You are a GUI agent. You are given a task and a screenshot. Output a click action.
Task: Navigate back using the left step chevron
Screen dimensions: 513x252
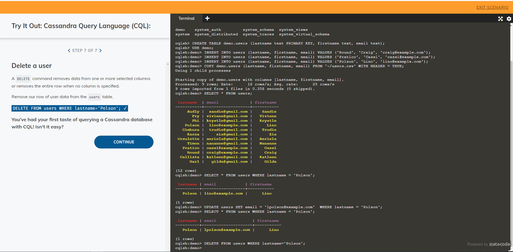69,50
